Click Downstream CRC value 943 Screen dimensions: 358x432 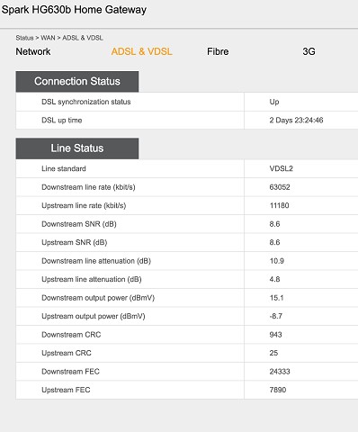pos(275,335)
